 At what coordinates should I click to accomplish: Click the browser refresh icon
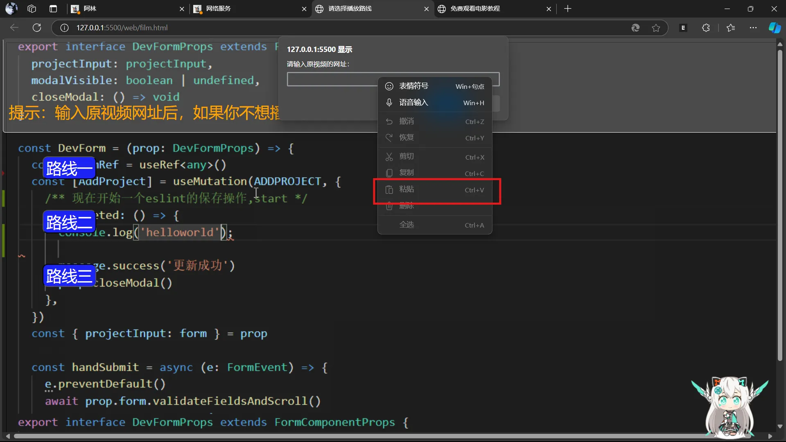(37, 28)
